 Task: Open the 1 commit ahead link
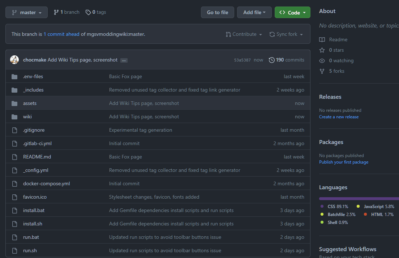(x=61, y=34)
